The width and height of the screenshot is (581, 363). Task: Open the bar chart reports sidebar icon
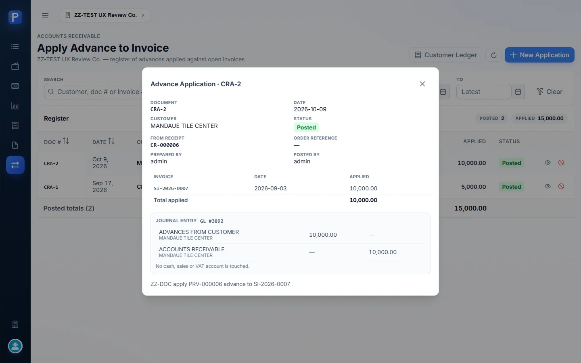(x=15, y=106)
